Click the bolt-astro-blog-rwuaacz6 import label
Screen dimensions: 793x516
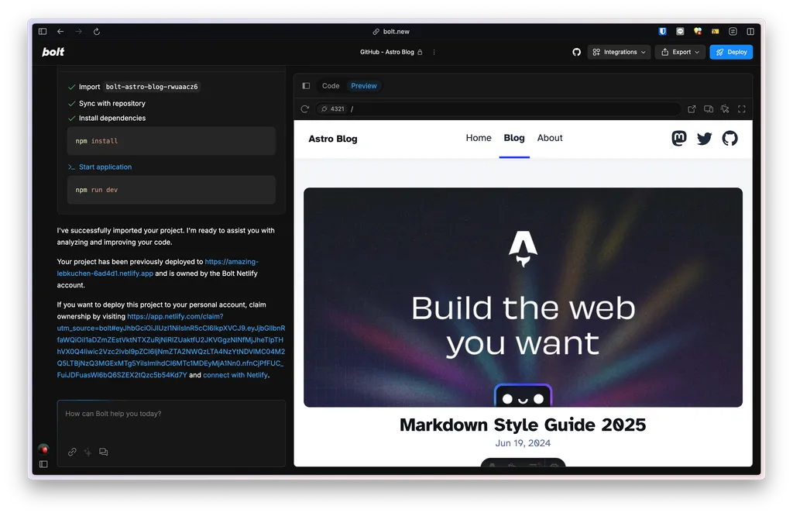pyautogui.click(x=152, y=87)
